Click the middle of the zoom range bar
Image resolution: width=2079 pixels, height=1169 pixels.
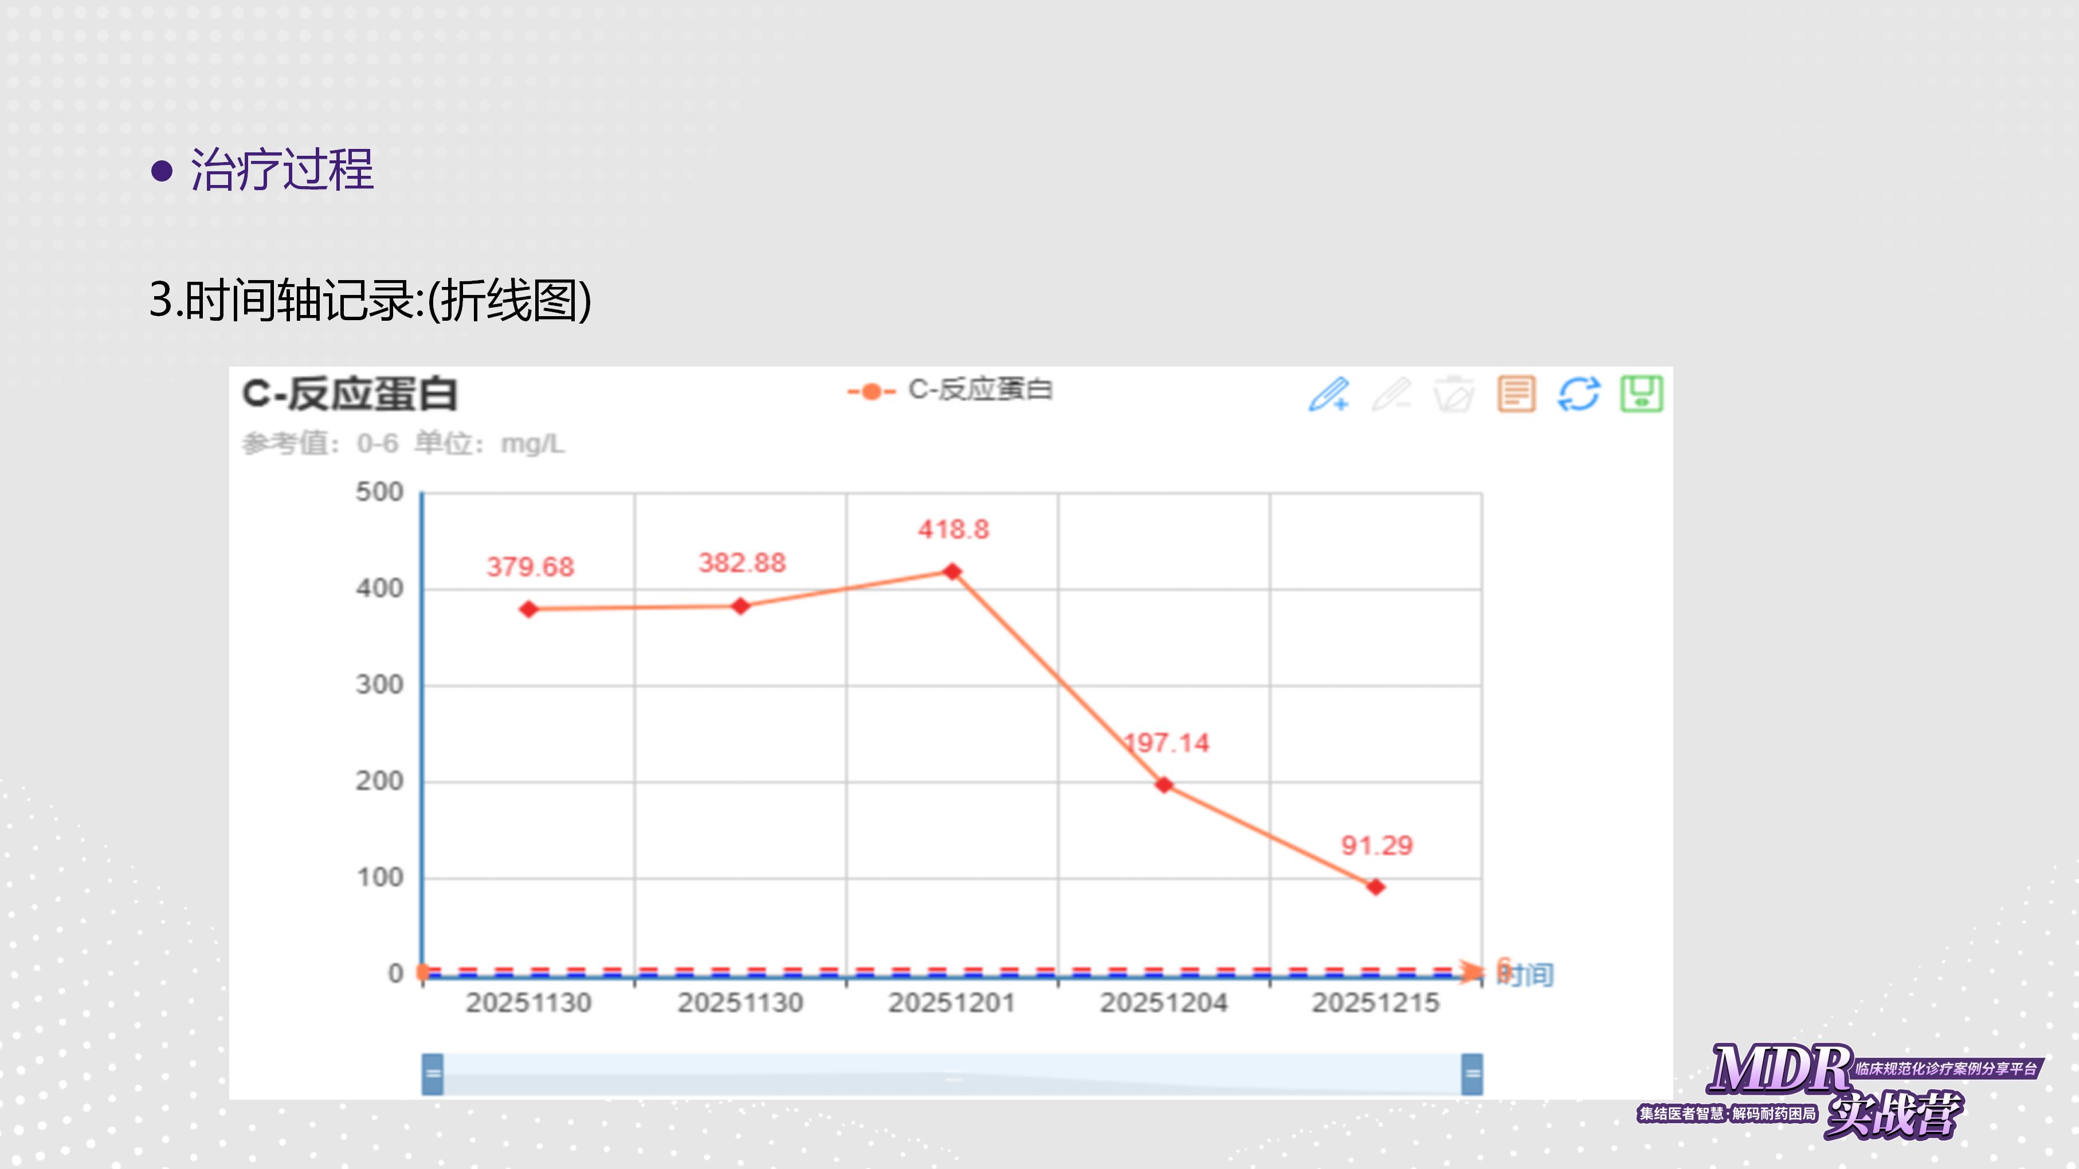point(952,1074)
